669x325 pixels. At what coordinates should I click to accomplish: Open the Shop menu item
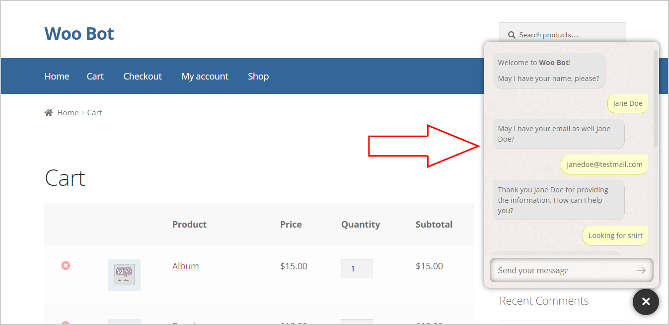(258, 76)
